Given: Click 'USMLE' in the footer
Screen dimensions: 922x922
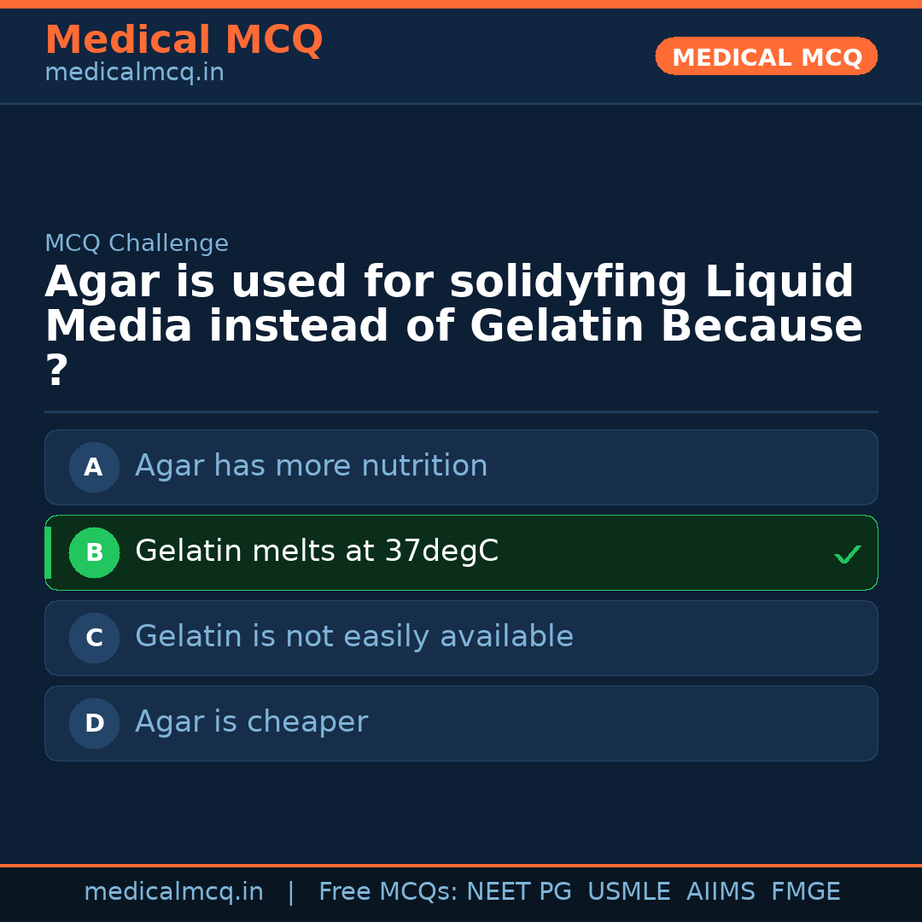Looking at the screenshot, I should pyautogui.click(x=628, y=892).
